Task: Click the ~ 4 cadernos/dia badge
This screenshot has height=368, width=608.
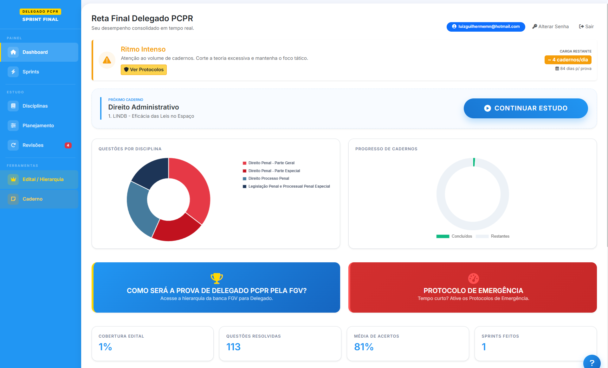Action: point(568,60)
